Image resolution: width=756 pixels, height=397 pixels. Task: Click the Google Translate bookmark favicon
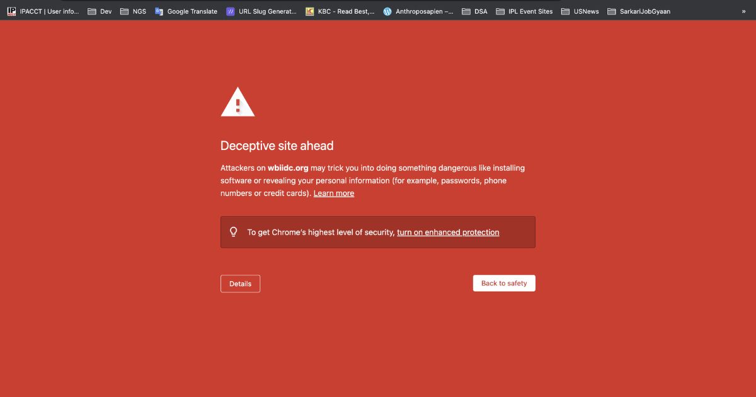pyautogui.click(x=159, y=11)
